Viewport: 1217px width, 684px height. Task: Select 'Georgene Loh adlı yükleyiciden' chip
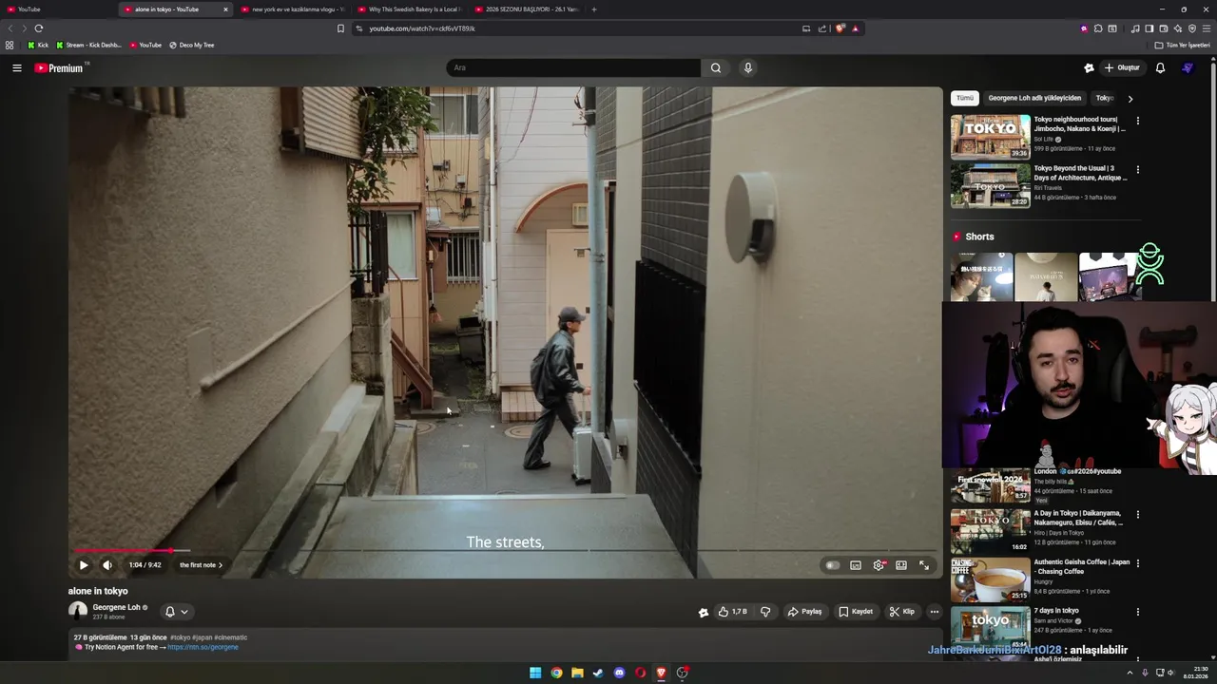tap(1034, 98)
